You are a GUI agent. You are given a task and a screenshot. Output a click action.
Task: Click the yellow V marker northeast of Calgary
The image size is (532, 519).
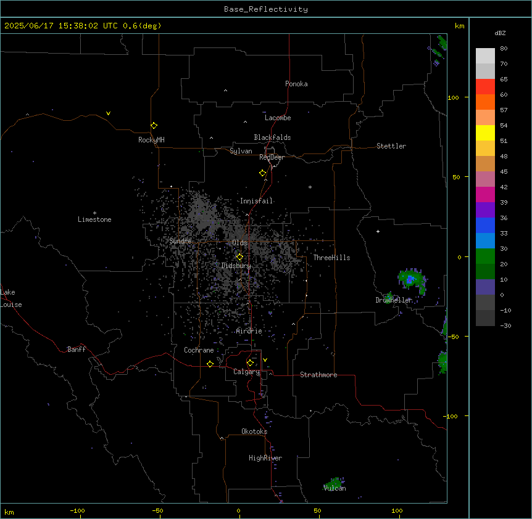pos(265,360)
